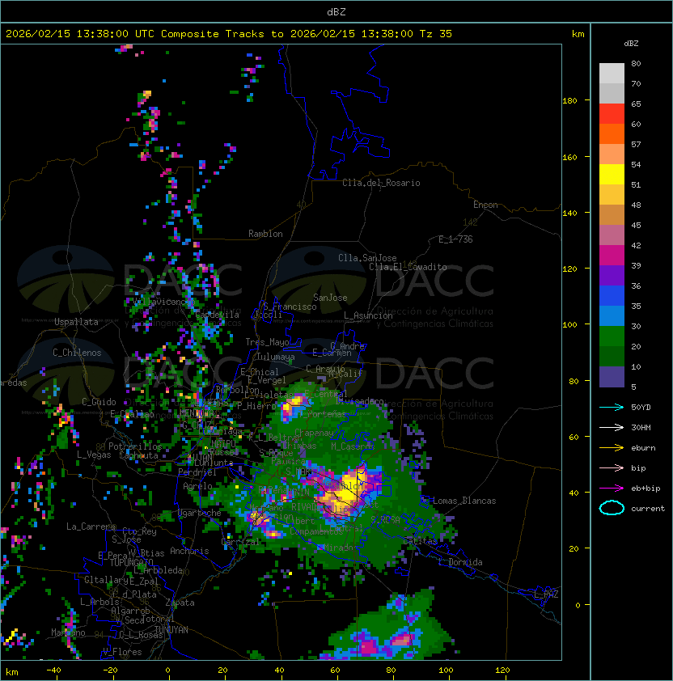Click the mauve 45 dBZ color band
This screenshot has width=673, height=681.
[x=612, y=235]
